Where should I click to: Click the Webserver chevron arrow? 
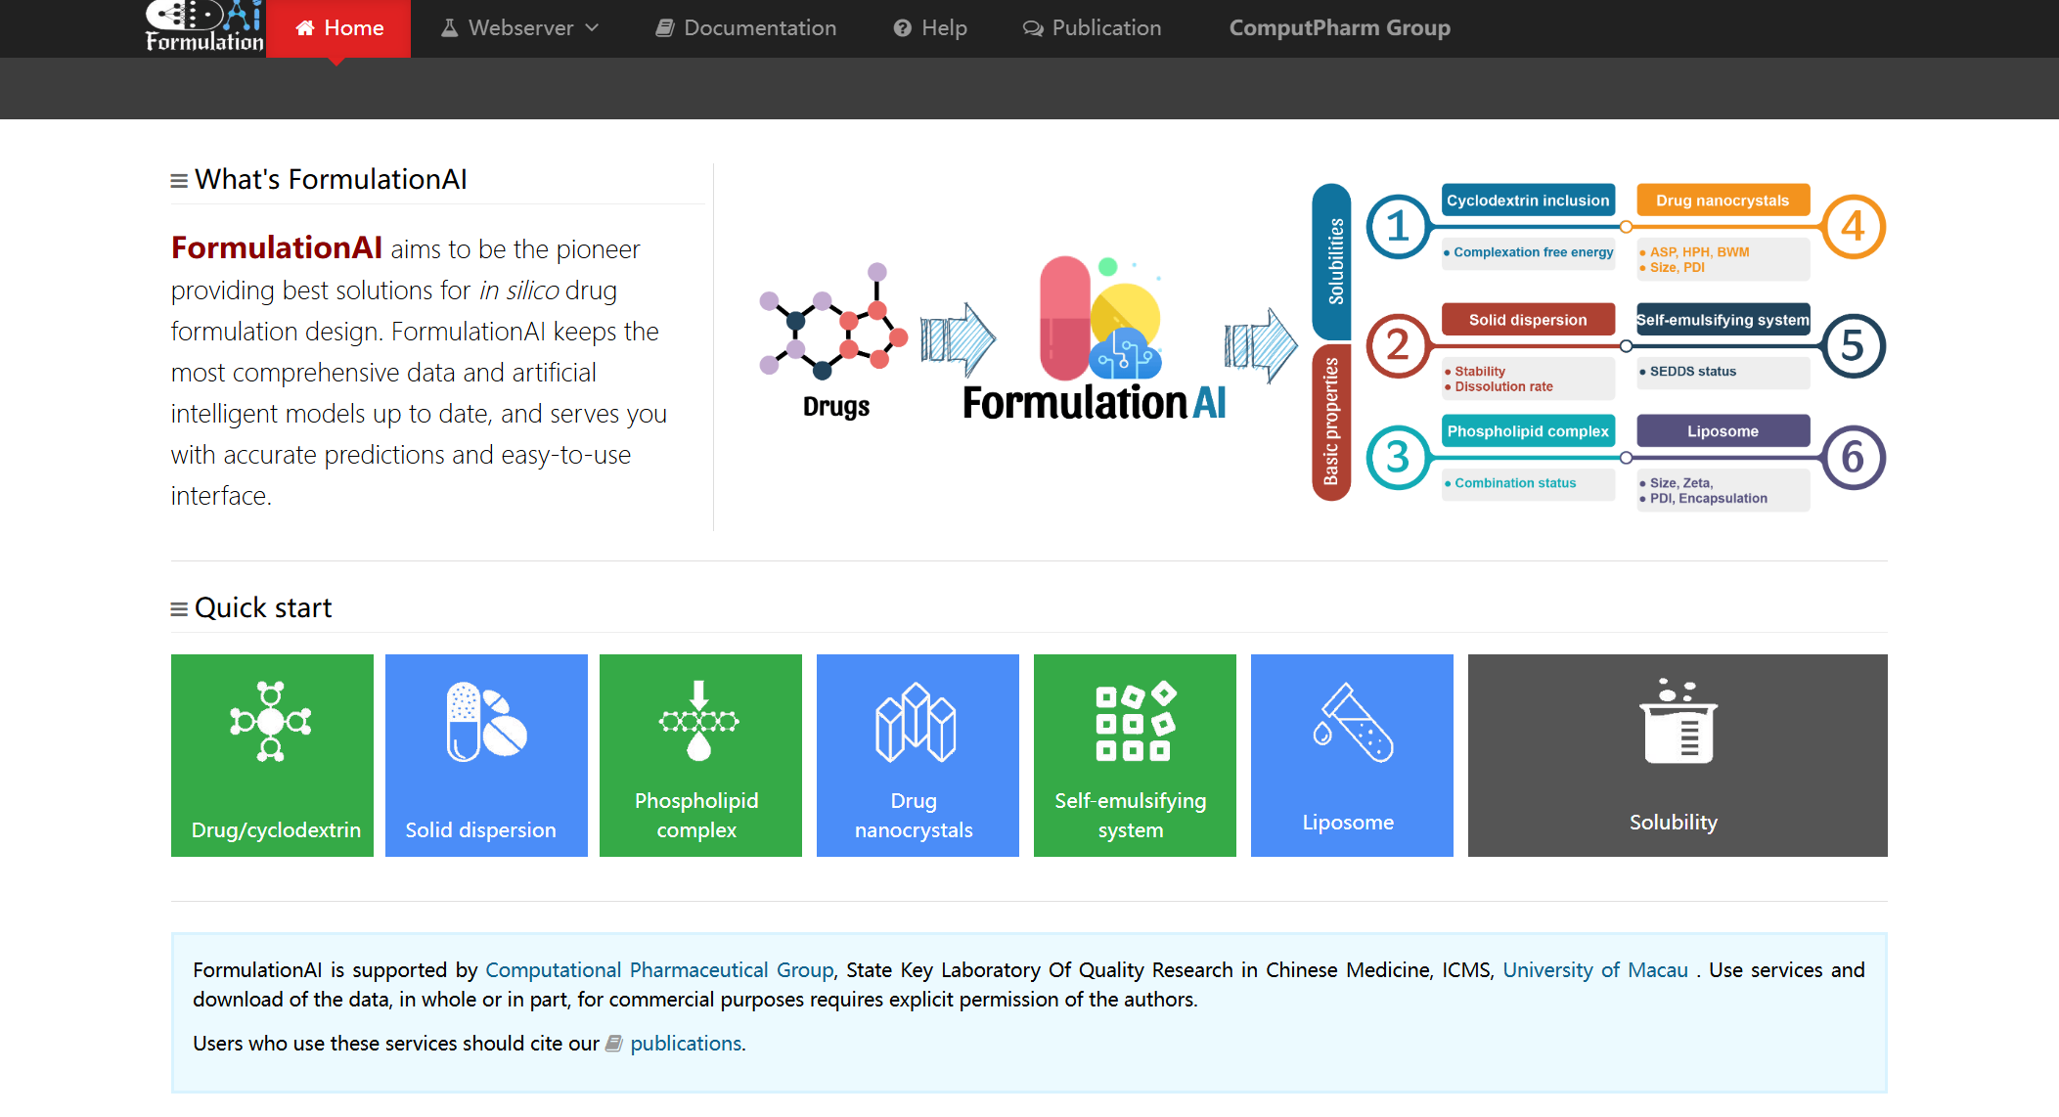(592, 28)
